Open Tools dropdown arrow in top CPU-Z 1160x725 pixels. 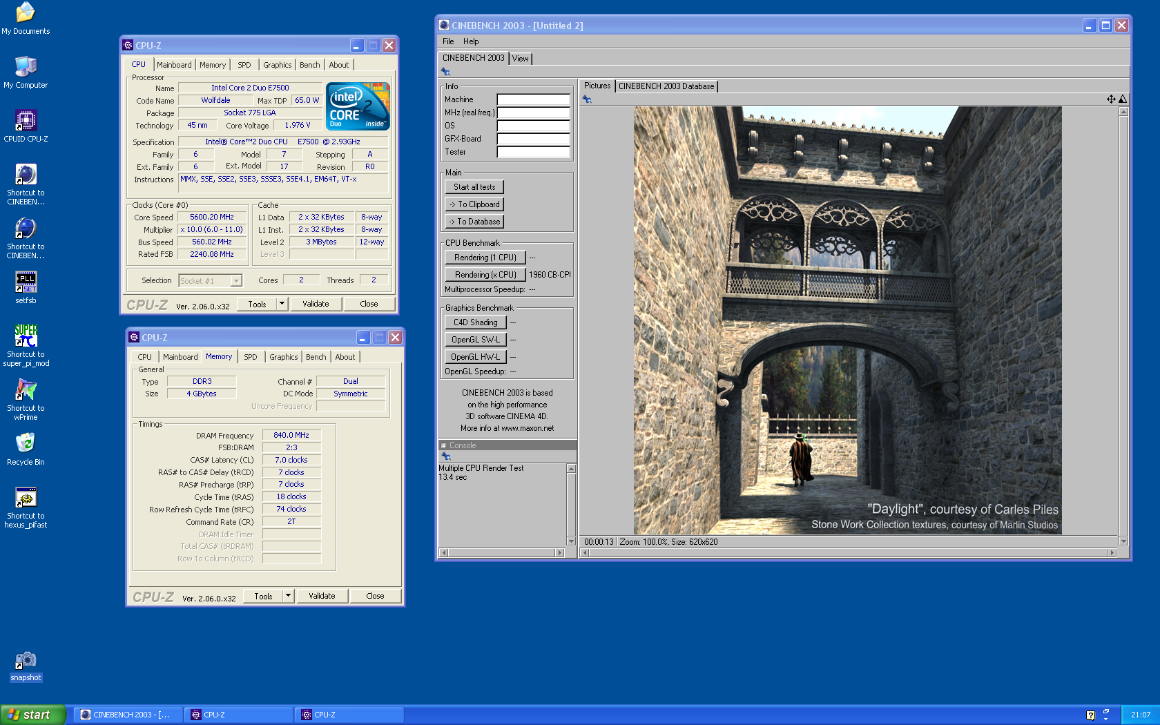[x=282, y=304]
